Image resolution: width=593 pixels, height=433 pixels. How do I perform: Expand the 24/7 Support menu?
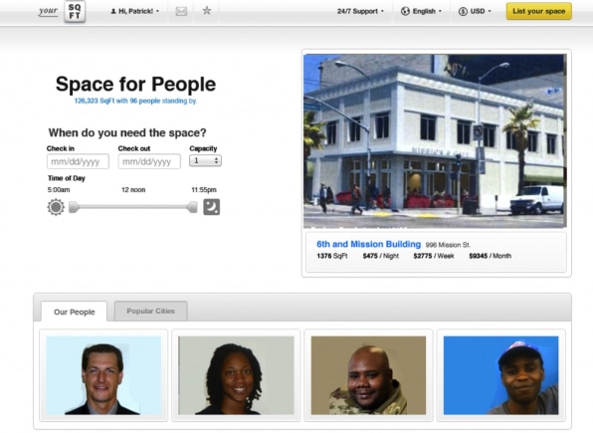(360, 11)
